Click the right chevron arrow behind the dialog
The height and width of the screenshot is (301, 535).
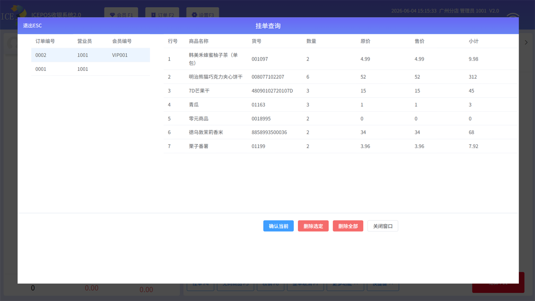526,43
